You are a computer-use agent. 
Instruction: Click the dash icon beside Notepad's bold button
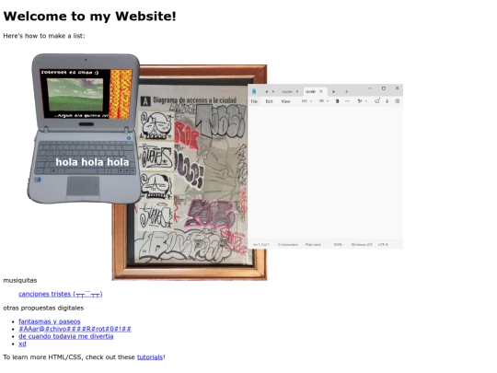pyautogui.click(x=347, y=101)
